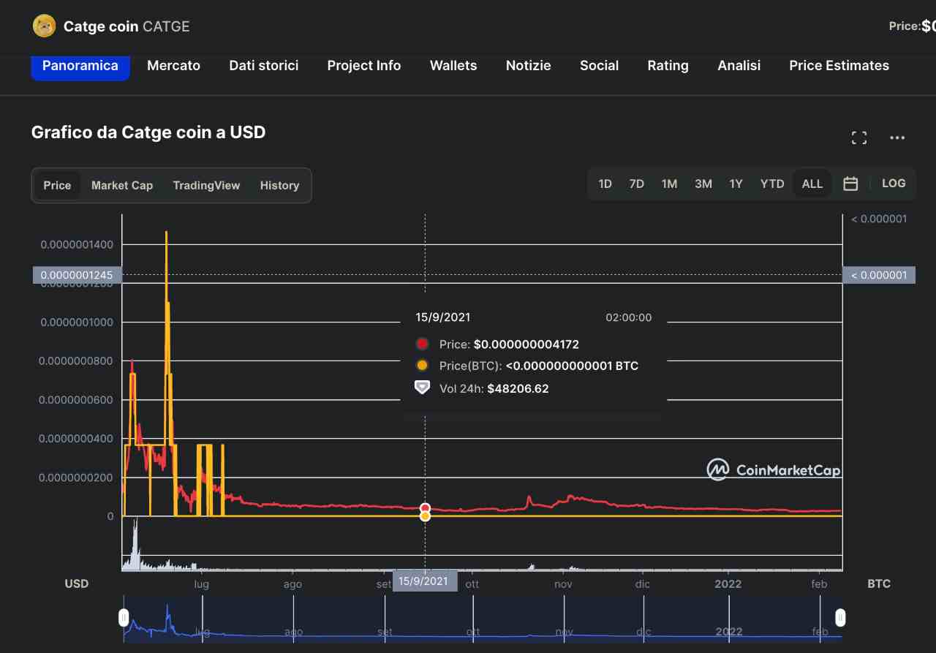
Task: Click the blue mini overview chart
Action: 483,619
